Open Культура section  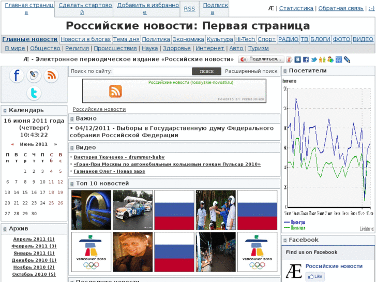click(x=220, y=39)
